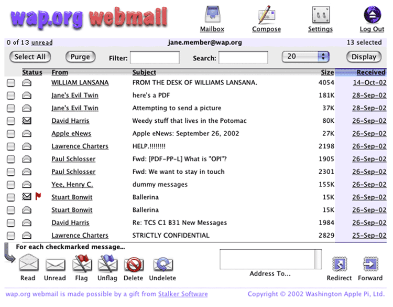Open the Settings text link

click(320, 29)
